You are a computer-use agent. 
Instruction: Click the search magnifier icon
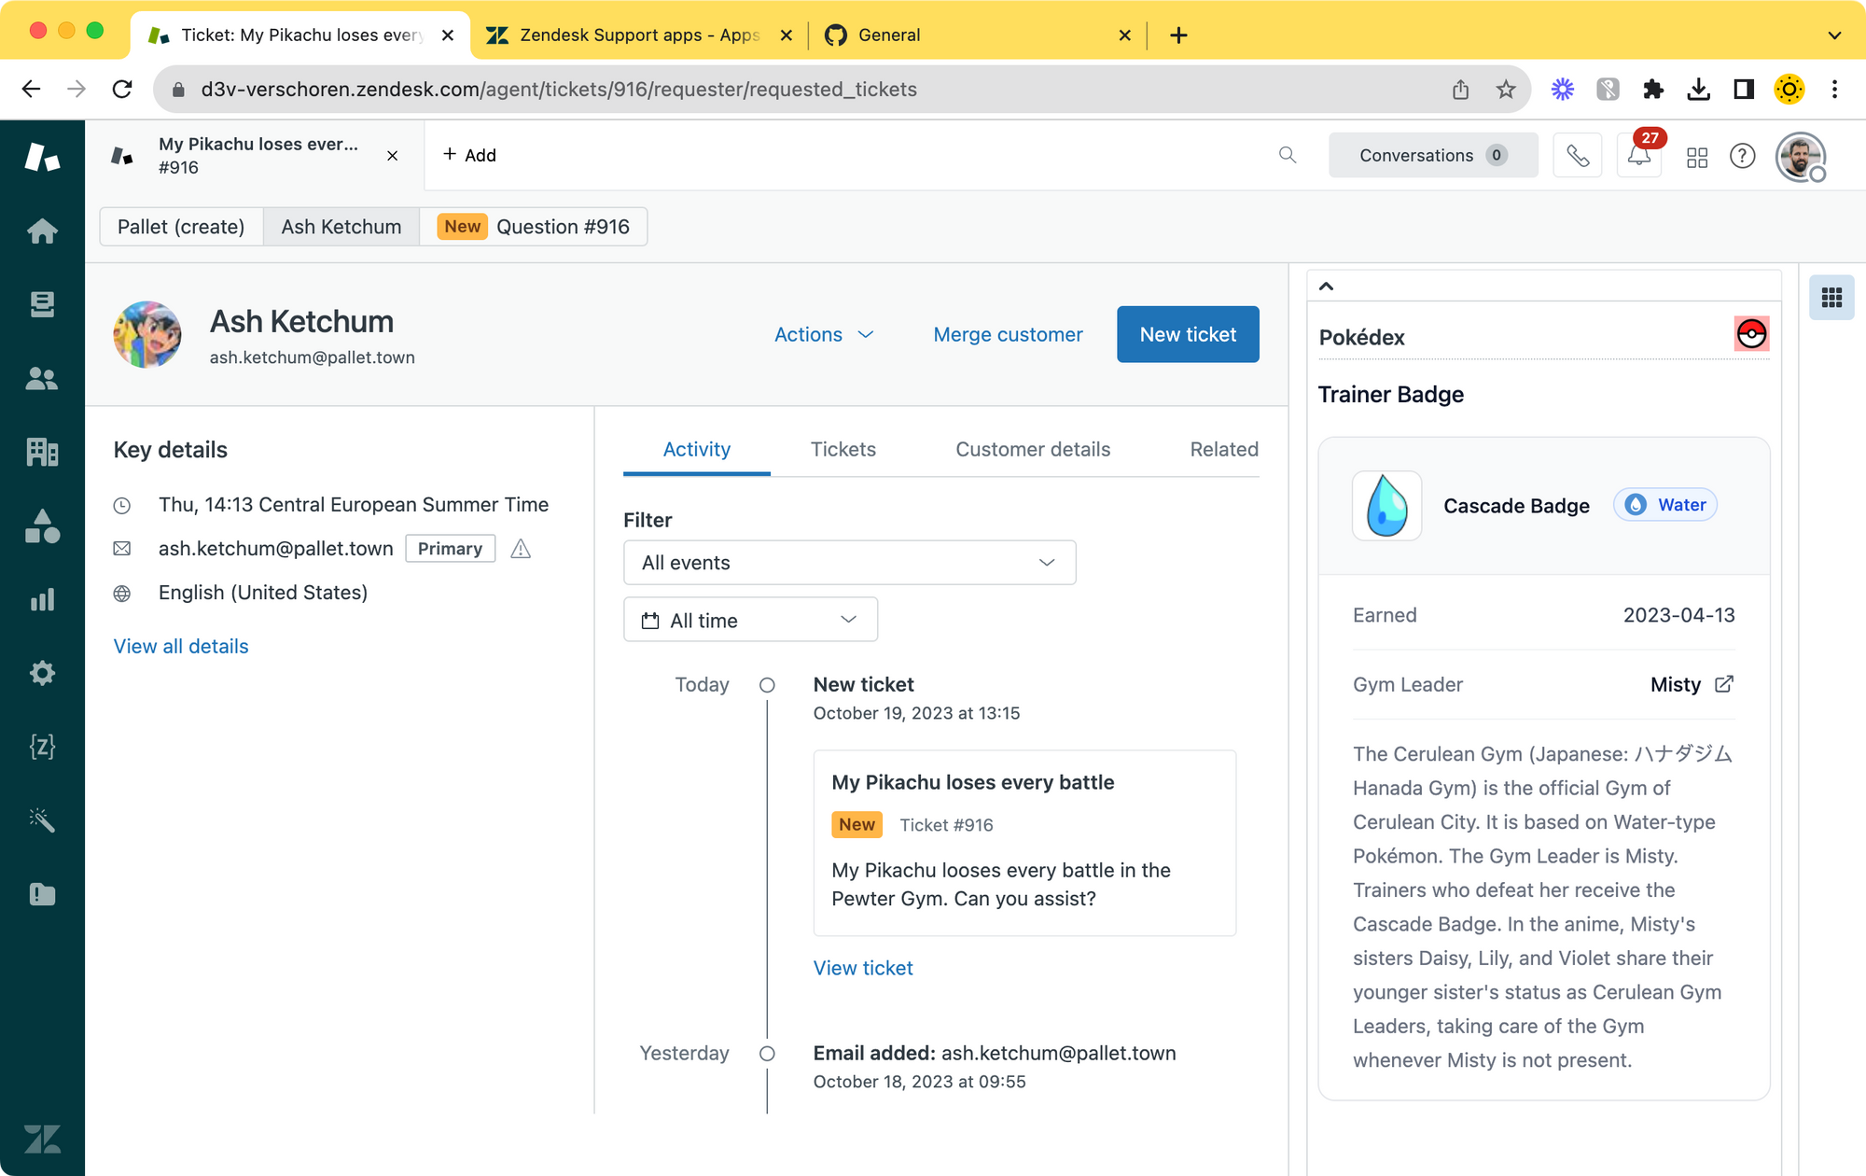coord(1288,155)
